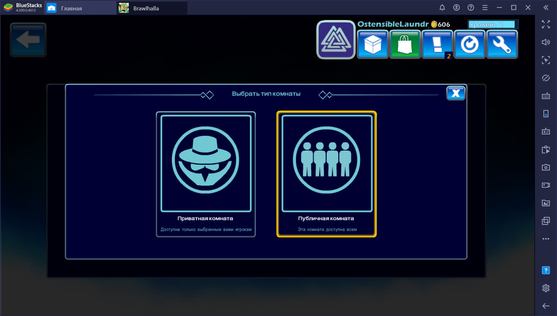
Task: Click the sidebar phone rotate icon
Action: 546,114
